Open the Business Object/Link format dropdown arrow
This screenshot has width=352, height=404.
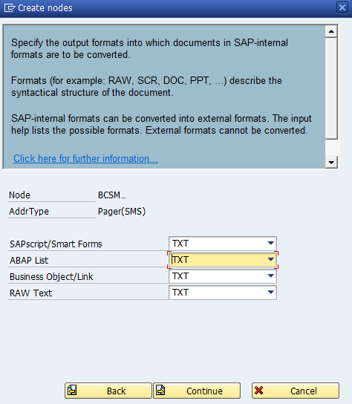pos(270,276)
